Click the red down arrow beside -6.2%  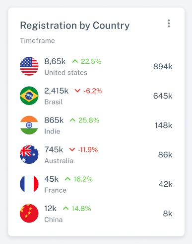click(77, 91)
